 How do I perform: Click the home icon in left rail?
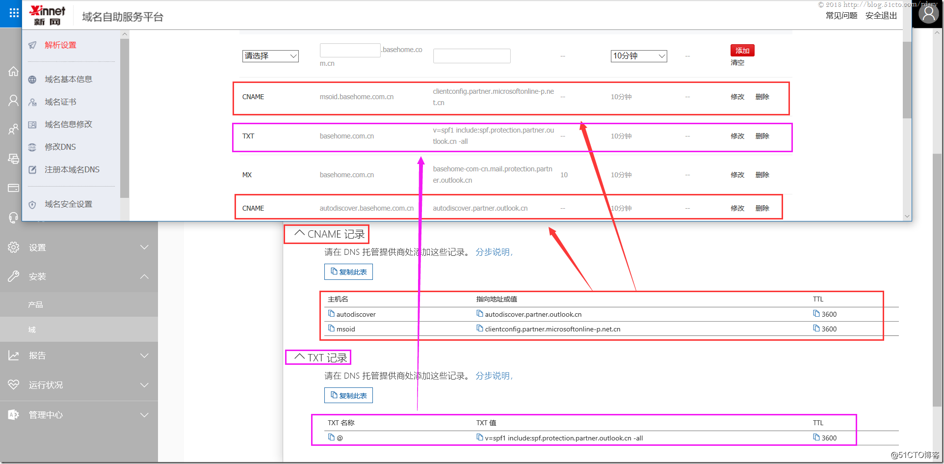tap(13, 71)
